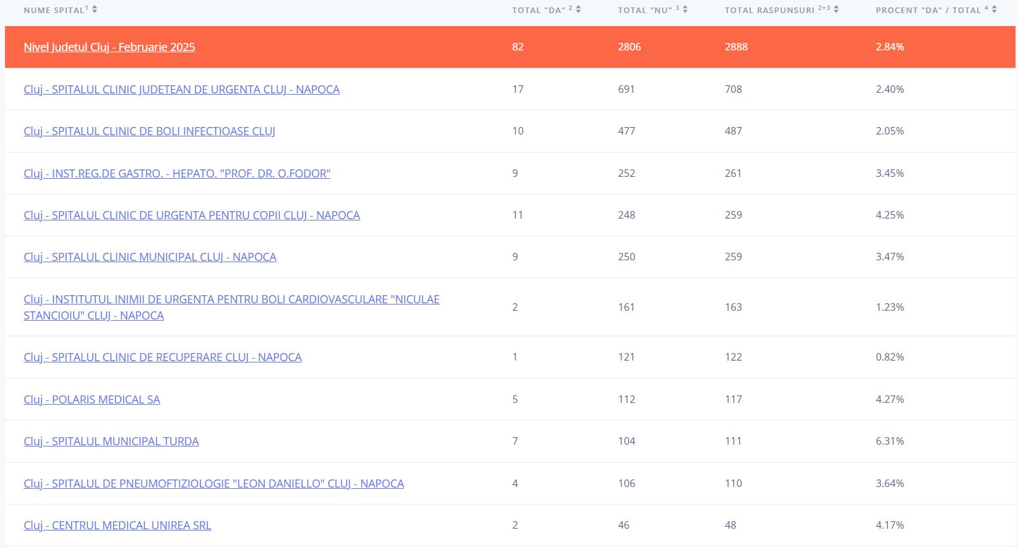View Spitalul Municipal Turda details
1018x548 pixels.
coord(111,442)
